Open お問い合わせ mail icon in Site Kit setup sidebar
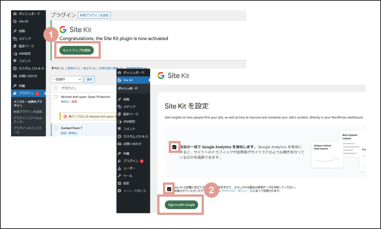The width and height of the screenshot is (381, 229). pos(119,144)
